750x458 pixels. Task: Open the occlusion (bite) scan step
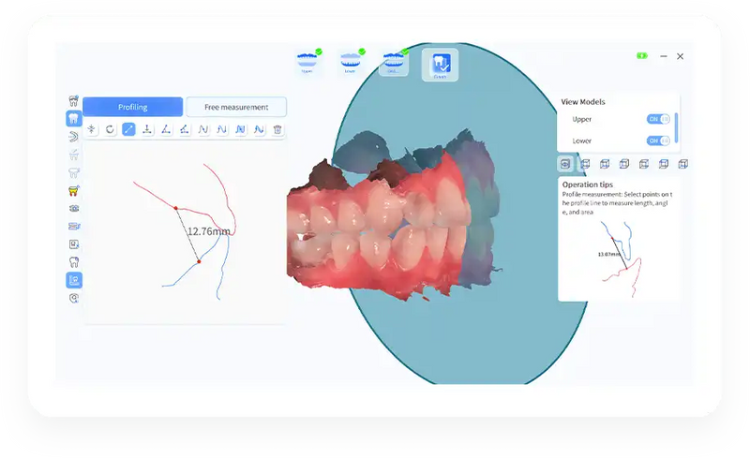coord(393,63)
